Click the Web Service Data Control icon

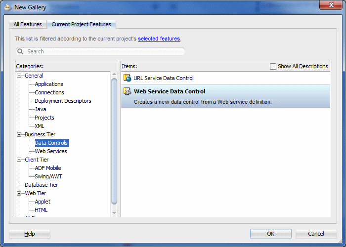pos(127,91)
